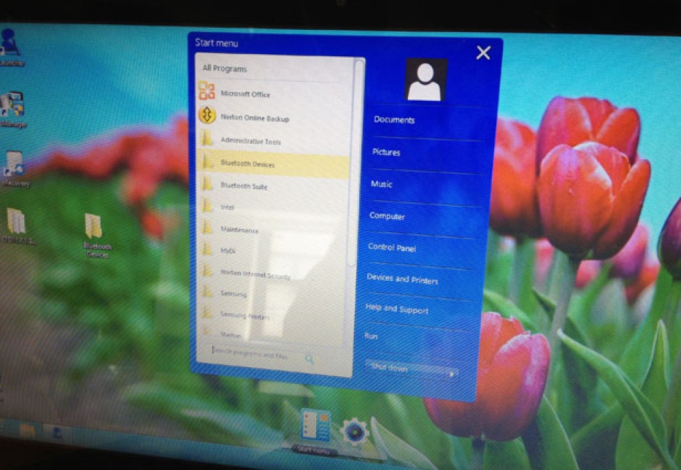Image resolution: width=681 pixels, height=470 pixels.
Task: Click Help and Support
Action: click(x=398, y=310)
